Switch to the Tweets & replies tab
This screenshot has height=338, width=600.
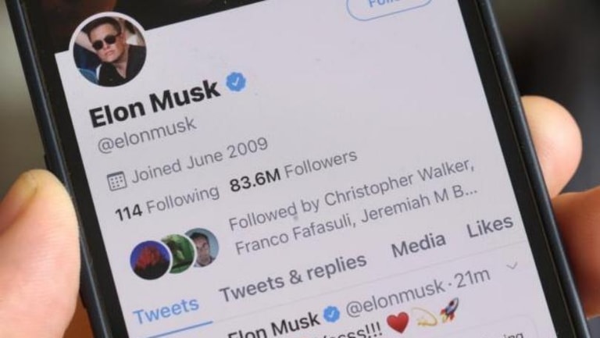point(293,278)
